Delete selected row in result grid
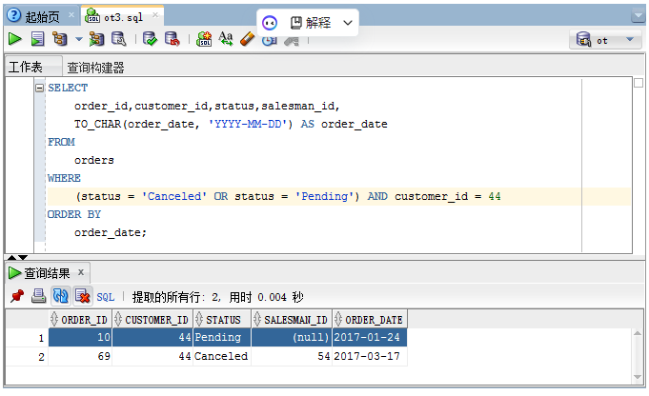 [82, 296]
